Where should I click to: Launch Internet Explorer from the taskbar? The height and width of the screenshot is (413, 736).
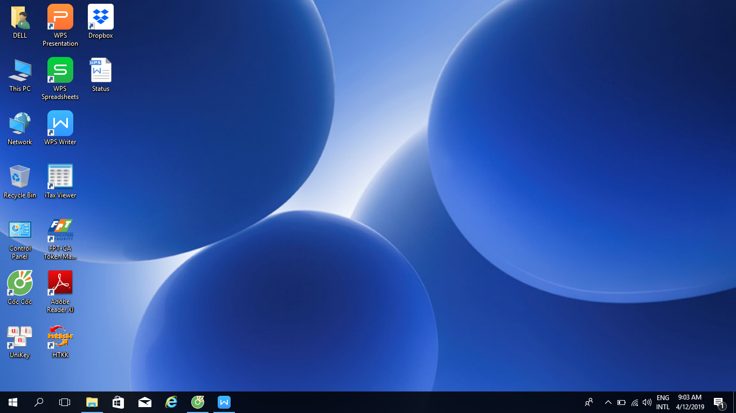point(171,402)
